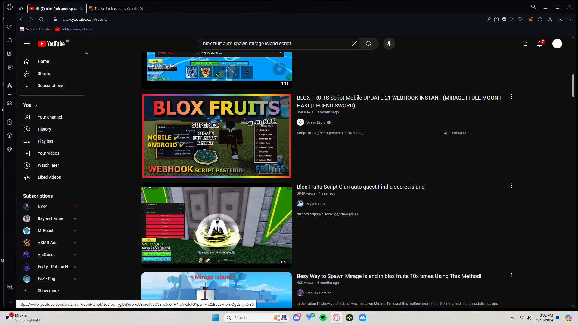The width and height of the screenshot is (578, 325).
Task: Visit the Mystic Hub channel
Action: [x=315, y=204]
